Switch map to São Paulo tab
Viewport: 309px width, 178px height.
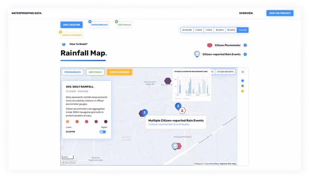point(95,72)
